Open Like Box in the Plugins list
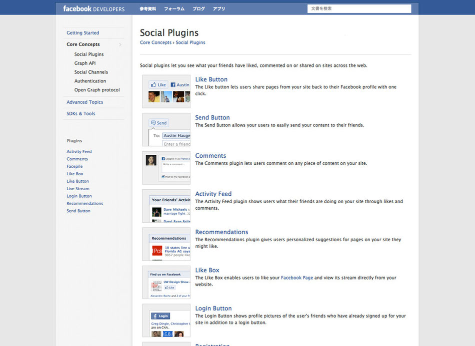 tap(75, 174)
